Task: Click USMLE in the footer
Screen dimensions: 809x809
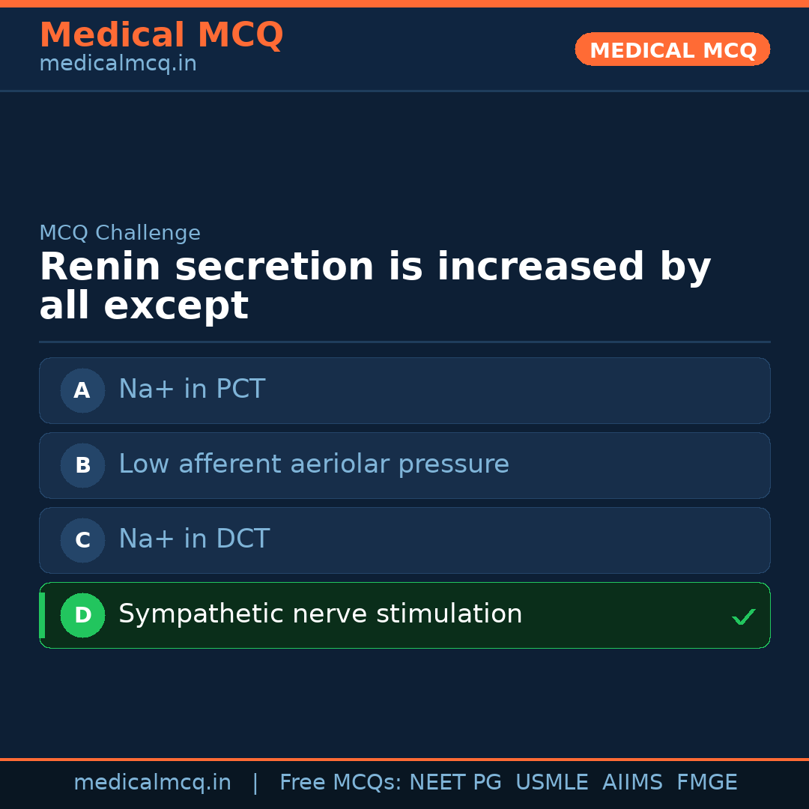Action: coord(551,783)
